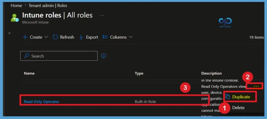Open the Columns chooser

click(118, 37)
